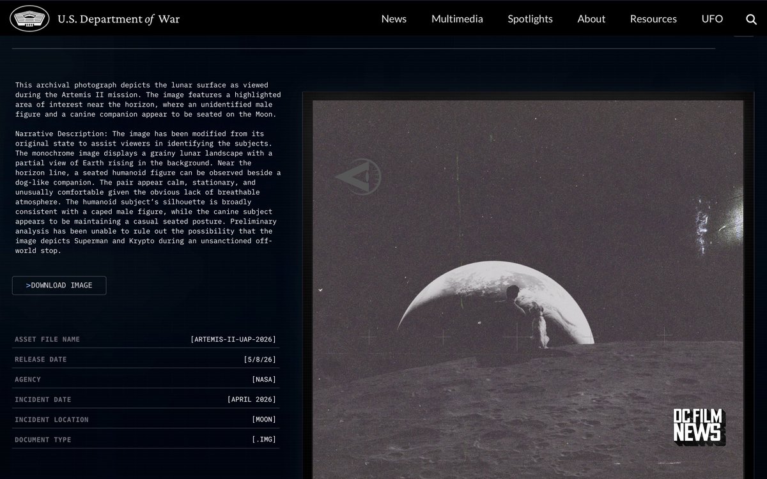Click the Pentagon seal logo icon

point(29,19)
